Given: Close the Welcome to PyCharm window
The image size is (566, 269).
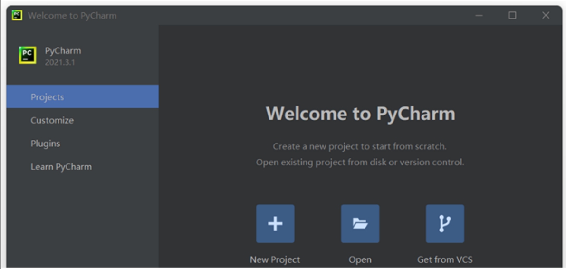Looking at the screenshot, I should 546,15.
